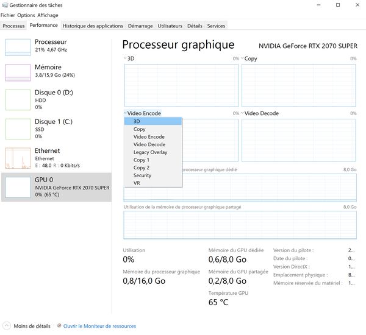The height and width of the screenshot is (335, 366).
Task: Click the 'Température GPU' 65 °C value
Action: pyautogui.click(x=218, y=302)
